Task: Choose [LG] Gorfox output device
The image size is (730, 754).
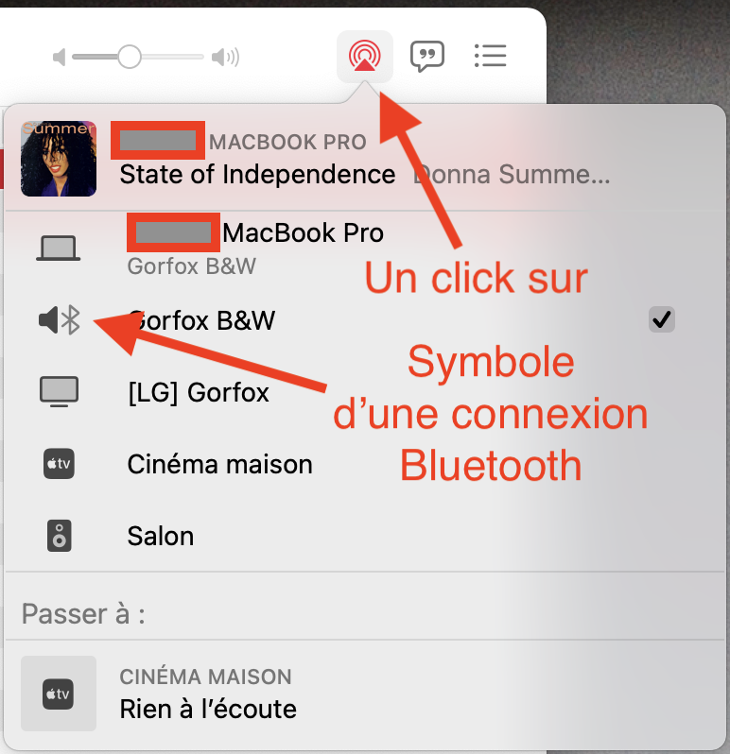Action: pos(365,392)
